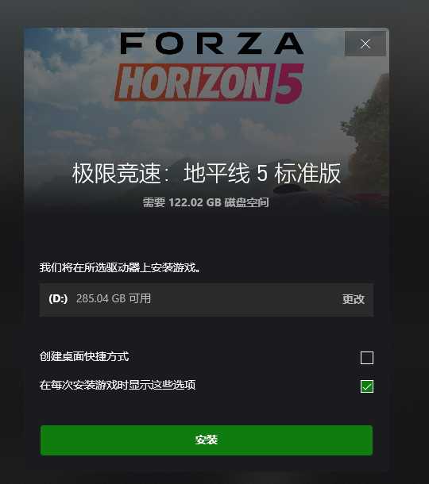Image resolution: width=429 pixels, height=484 pixels.
Task: Click the 需要 122.02 GB 磁盘空间 requirement text
Action: coord(206,202)
